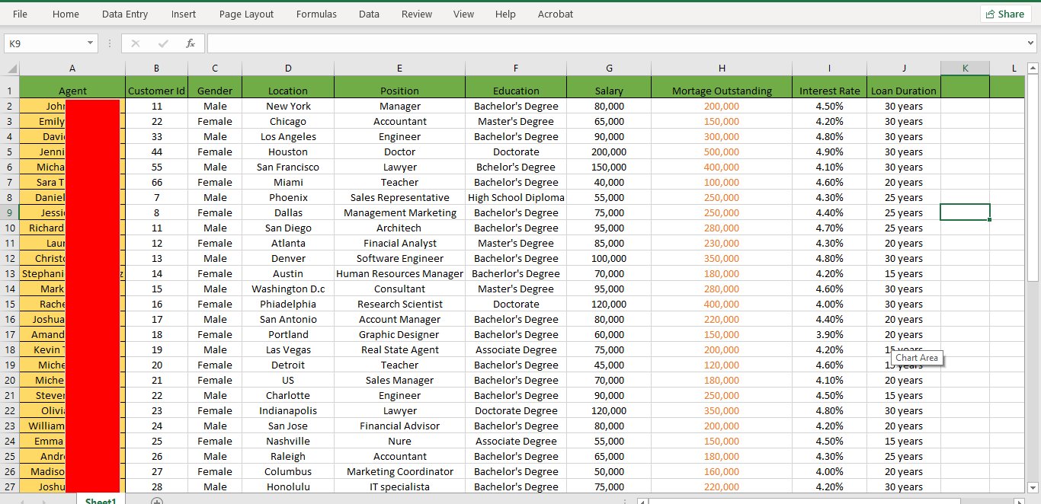Select row 18 header

(x=10, y=349)
